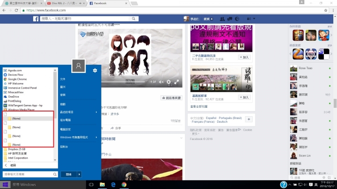Open the Facebook account dropdown arrow
The width and height of the screenshot is (337, 189).
(254, 19)
